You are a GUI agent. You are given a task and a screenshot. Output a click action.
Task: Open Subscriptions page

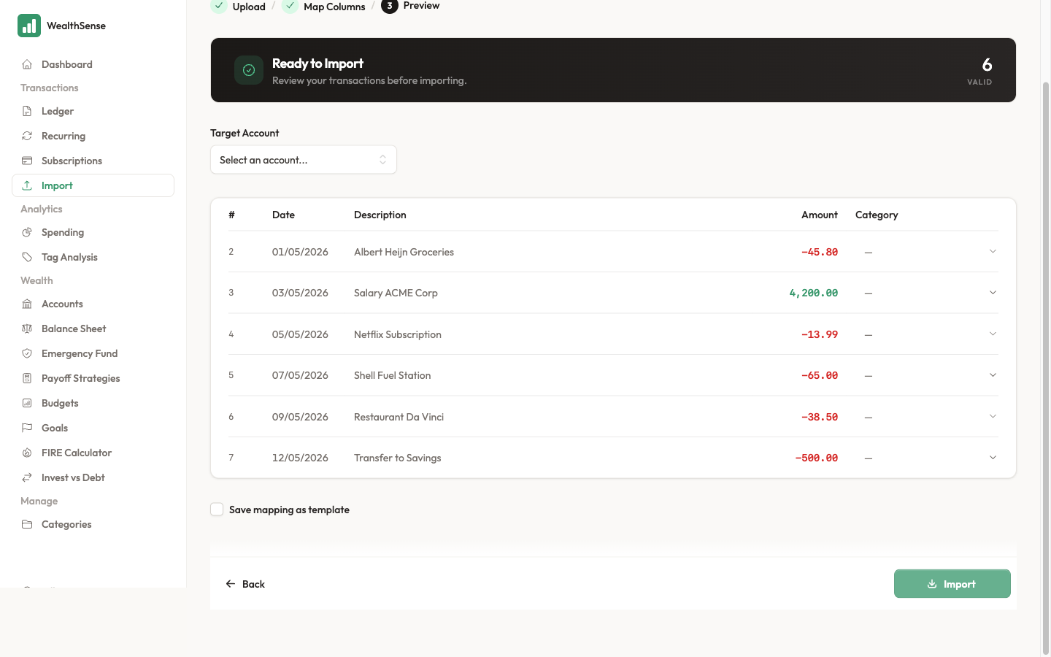93,161
